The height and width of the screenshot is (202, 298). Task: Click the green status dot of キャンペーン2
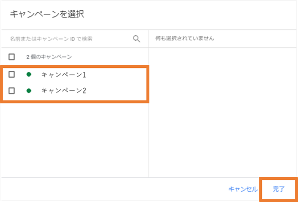click(x=29, y=91)
